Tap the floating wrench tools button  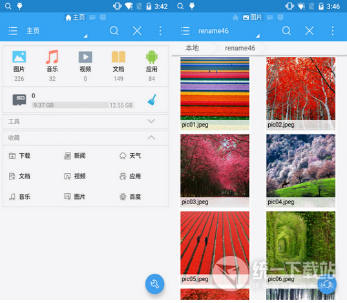tap(154, 284)
